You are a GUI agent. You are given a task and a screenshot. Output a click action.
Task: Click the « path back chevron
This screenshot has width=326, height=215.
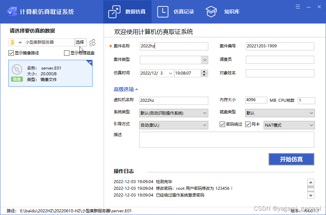[20, 42]
